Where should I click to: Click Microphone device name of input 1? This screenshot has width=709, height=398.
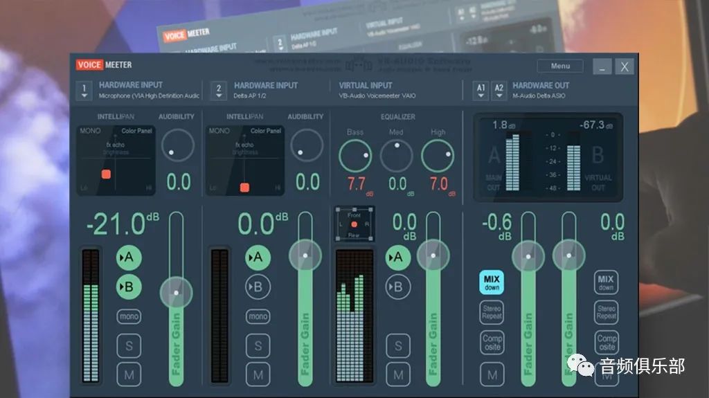pos(149,96)
